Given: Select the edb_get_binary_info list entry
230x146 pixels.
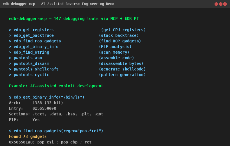Looking at the screenshot, I should click(36, 47).
